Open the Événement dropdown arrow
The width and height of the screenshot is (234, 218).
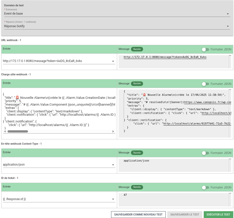pos(228,14)
